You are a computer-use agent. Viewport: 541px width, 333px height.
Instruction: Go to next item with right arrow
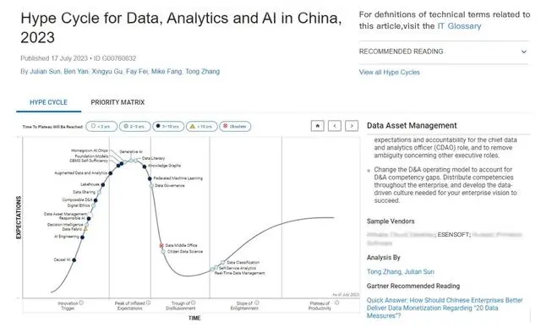pos(352,126)
